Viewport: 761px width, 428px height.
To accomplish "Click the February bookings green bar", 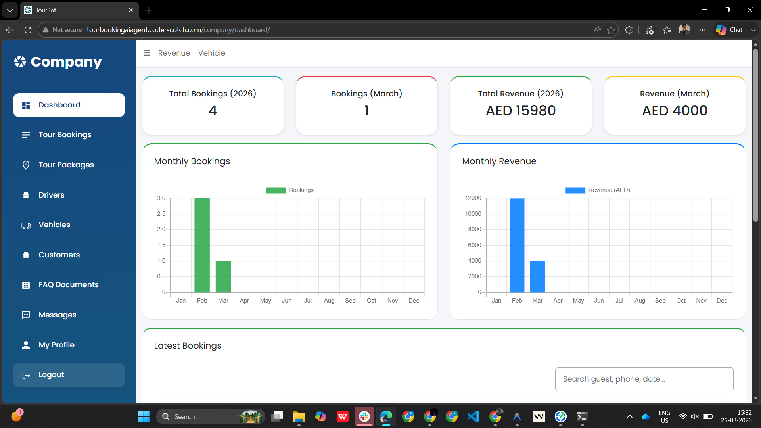I will [202, 245].
